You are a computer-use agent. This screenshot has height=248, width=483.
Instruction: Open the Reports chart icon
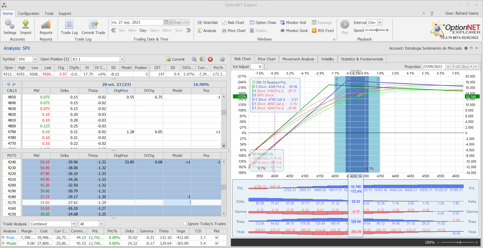46,25
